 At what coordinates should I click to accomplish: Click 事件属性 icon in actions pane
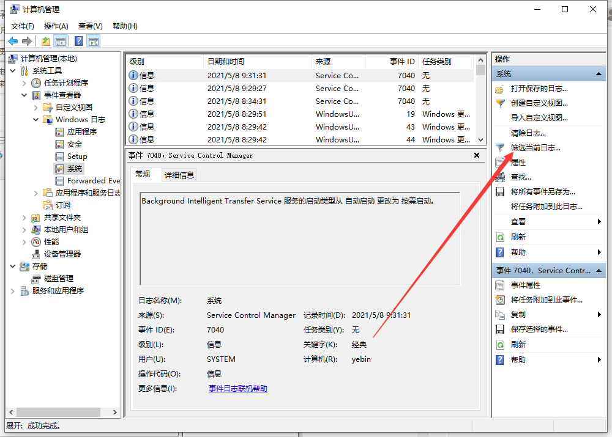click(x=500, y=285)
